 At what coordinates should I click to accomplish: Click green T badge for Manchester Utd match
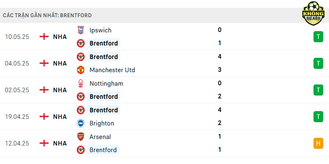tap(318, 64)
